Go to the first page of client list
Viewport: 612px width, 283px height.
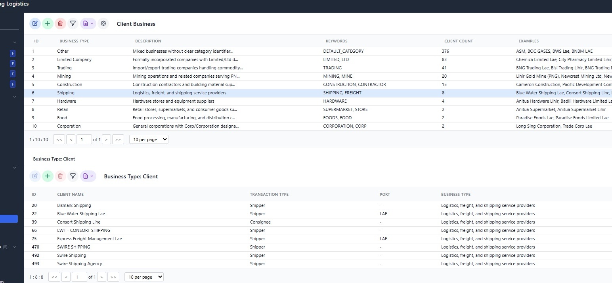(54, 277)
